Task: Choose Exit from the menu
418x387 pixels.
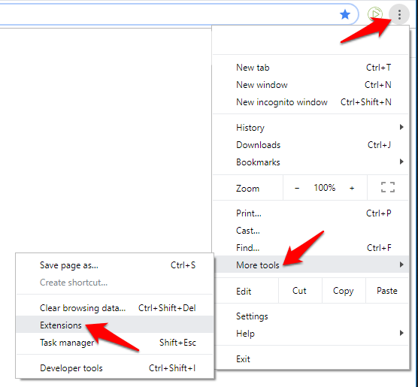Action: pyautogui.click(x=310, y=359)
